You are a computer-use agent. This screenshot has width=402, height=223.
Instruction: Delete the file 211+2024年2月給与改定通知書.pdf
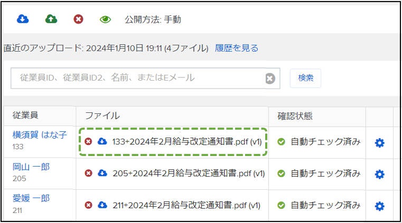pyautogui.click(x=88, y=205)
